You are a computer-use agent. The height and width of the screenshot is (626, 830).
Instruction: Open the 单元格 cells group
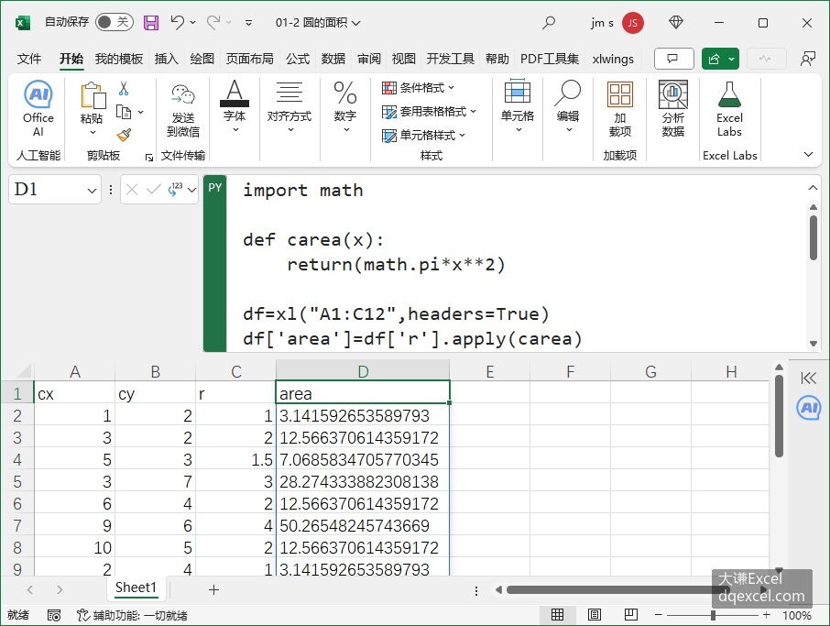pyautogui.click(x=518, y=106)
